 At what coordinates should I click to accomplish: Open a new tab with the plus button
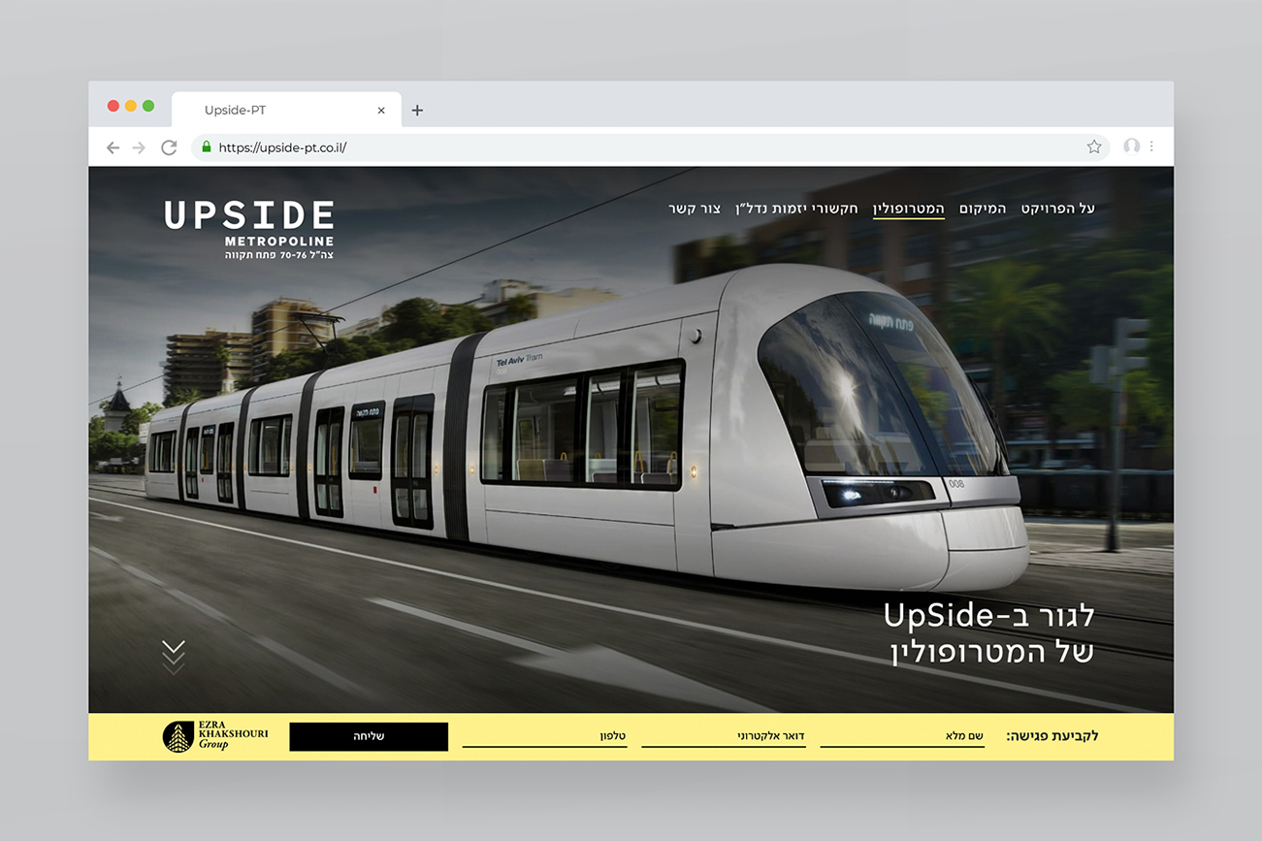coord(417,111)
